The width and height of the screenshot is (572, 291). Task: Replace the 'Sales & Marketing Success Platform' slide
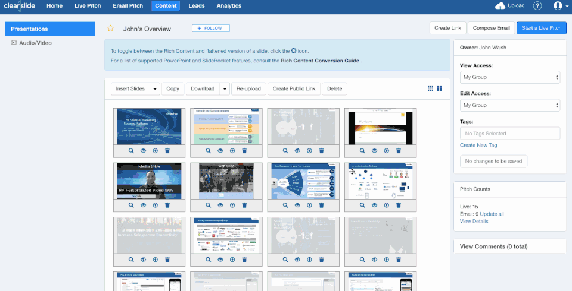pos(156,151)
